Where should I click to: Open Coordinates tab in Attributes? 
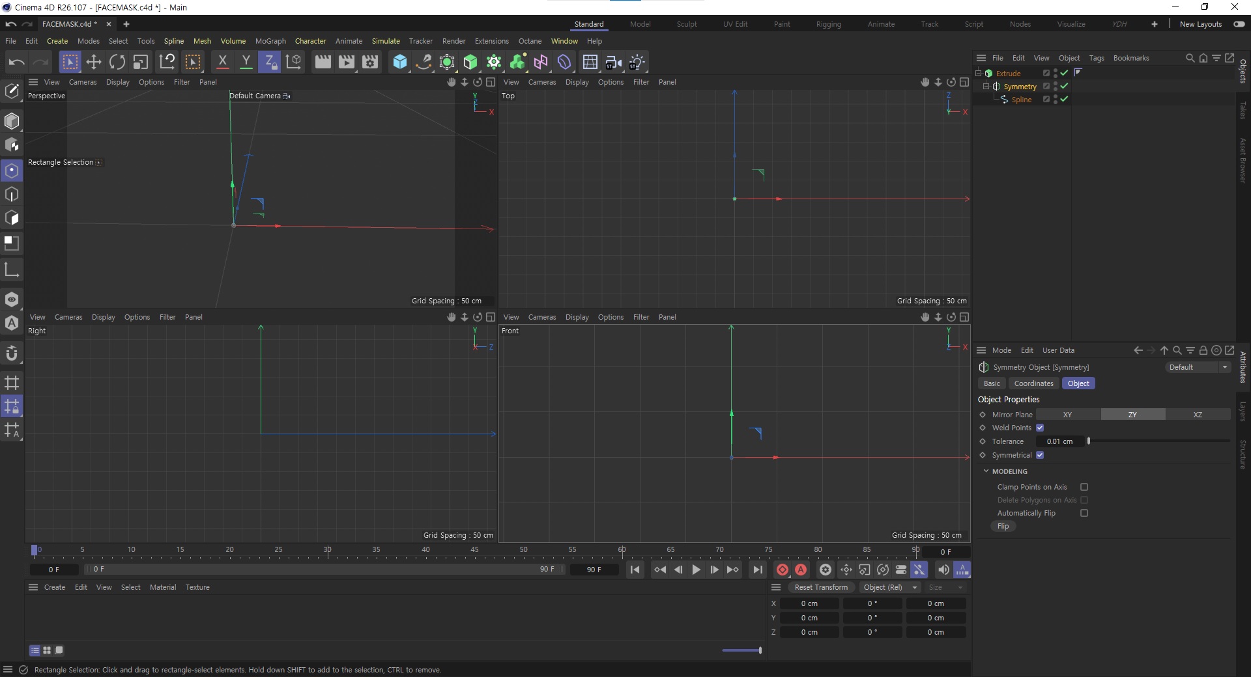tap(1033, 383)
